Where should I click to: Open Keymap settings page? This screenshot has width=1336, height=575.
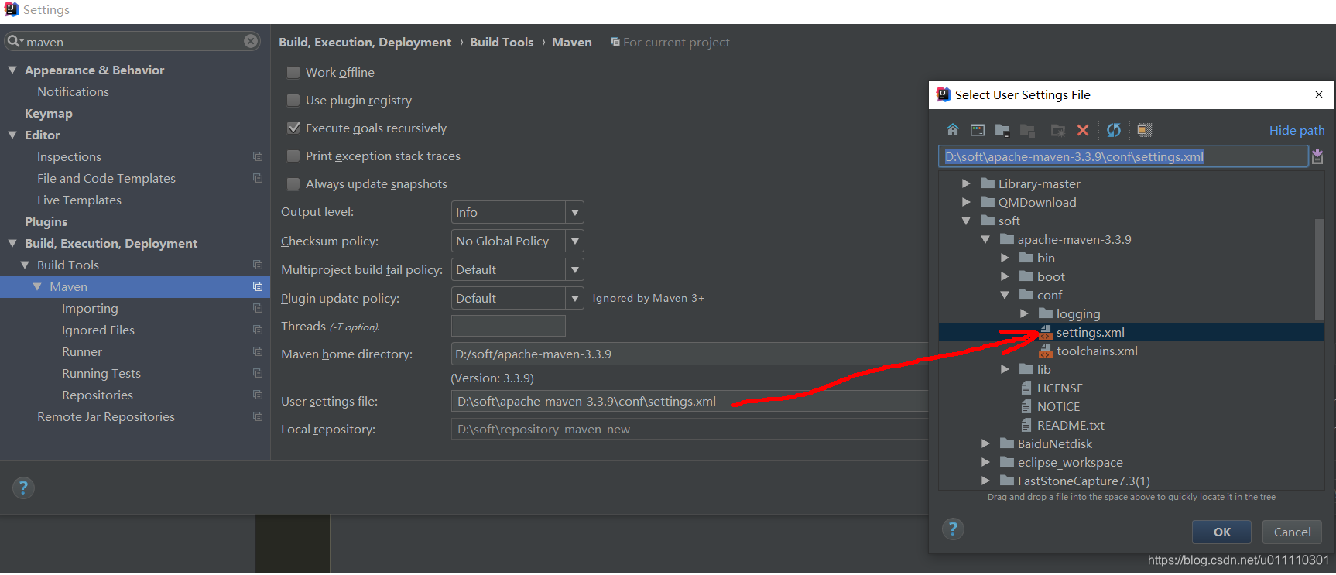coord(49,113)
